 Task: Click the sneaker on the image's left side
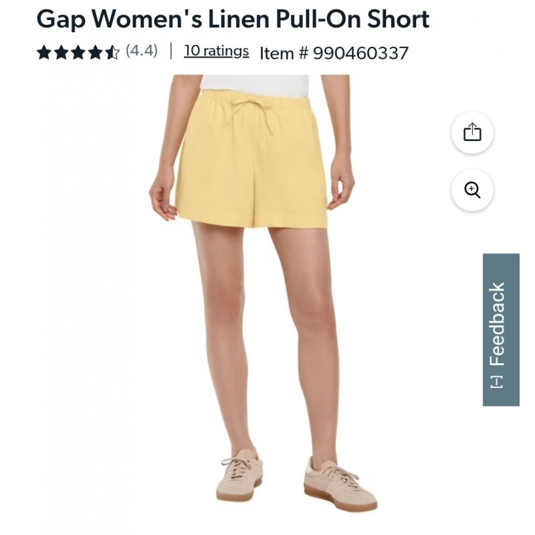(239, 475)
